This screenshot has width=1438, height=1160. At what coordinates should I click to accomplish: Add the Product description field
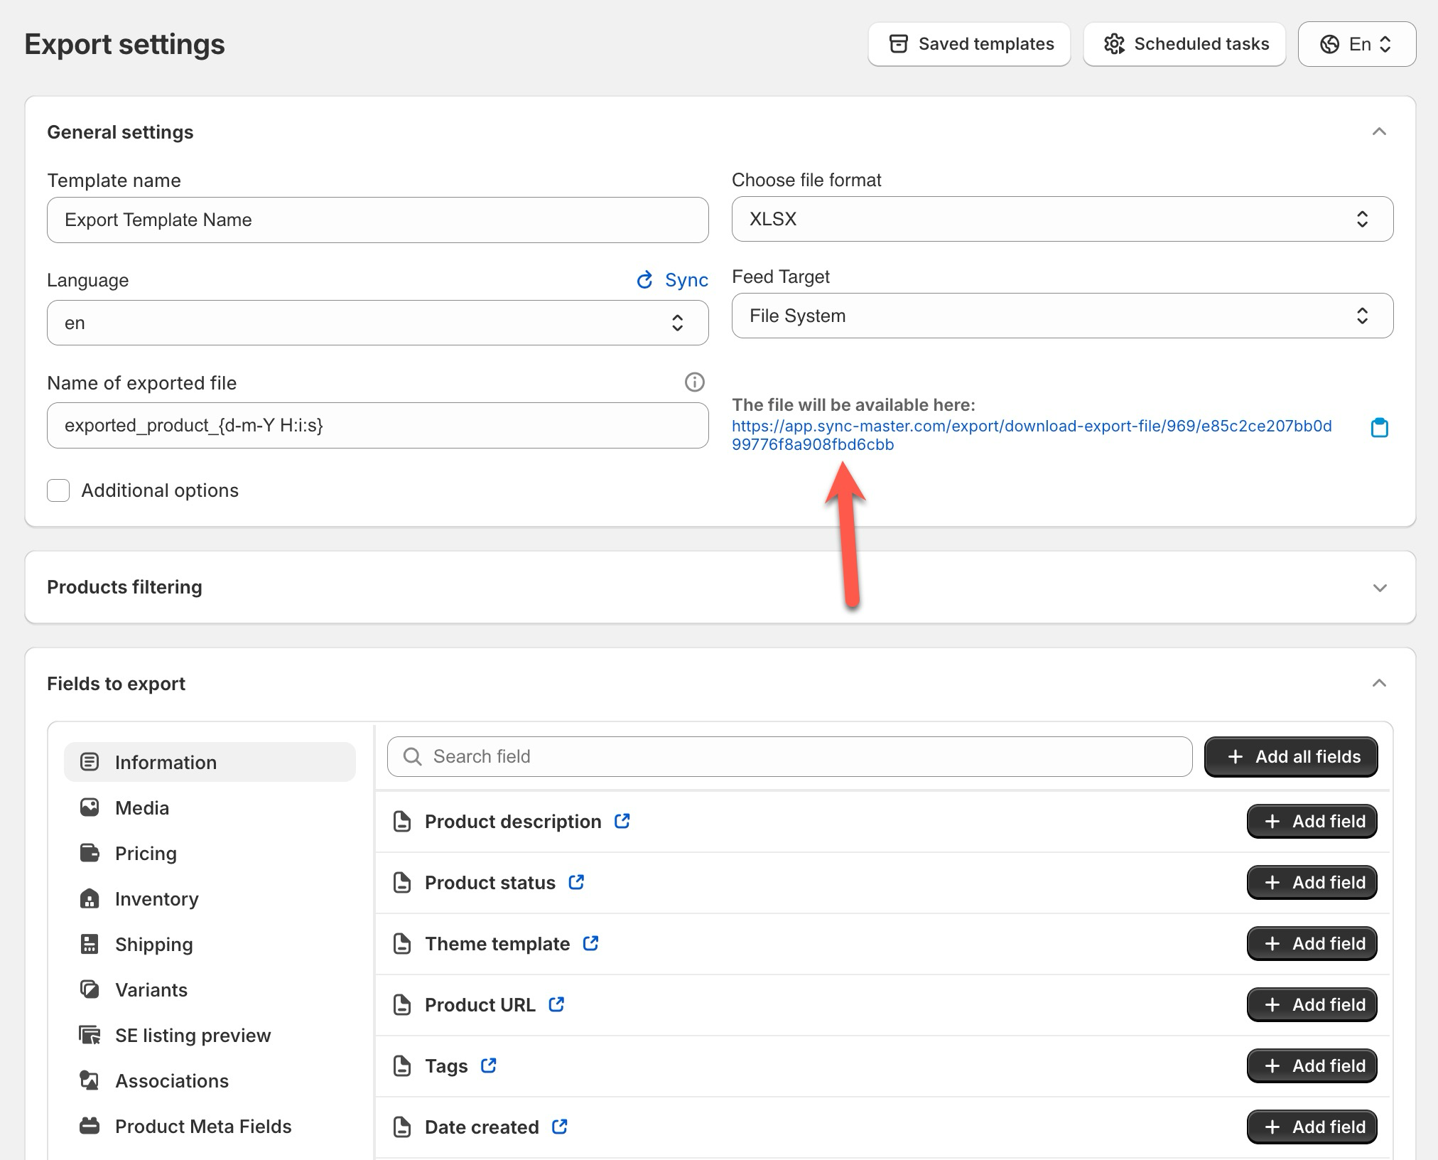(x=1312, y=821)
